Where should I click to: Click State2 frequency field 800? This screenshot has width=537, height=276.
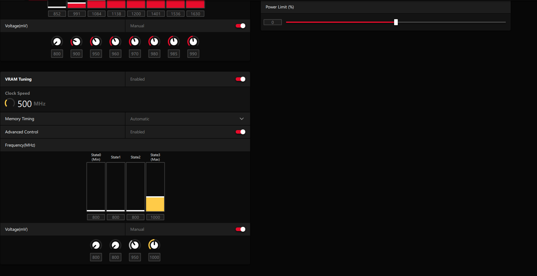point(135,217)
